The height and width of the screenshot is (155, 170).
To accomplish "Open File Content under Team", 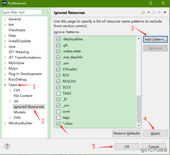I will pos(23,96).
